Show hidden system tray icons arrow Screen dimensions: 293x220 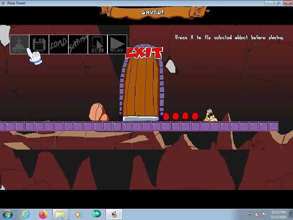[243, 215]
